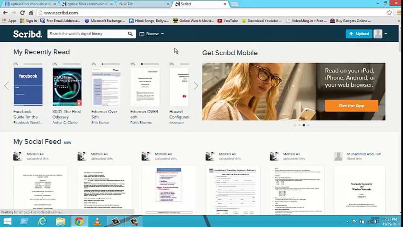The height and width of the screenshot is (227, 403).
Task: Open Ethernet Over Sdh by Shiv Kumar thumbnail
Action: (106, 87)
